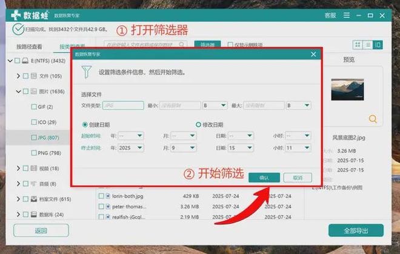Screen dimensions: 400x254
Task: Check the E:(NTFS) drive checkbox
Action: (18, 61)
